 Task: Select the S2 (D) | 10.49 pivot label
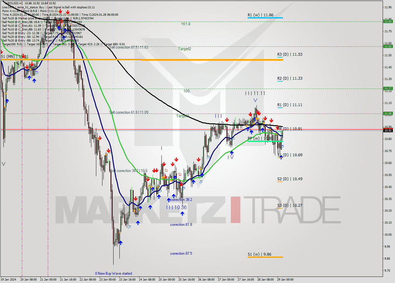point(289,179)
